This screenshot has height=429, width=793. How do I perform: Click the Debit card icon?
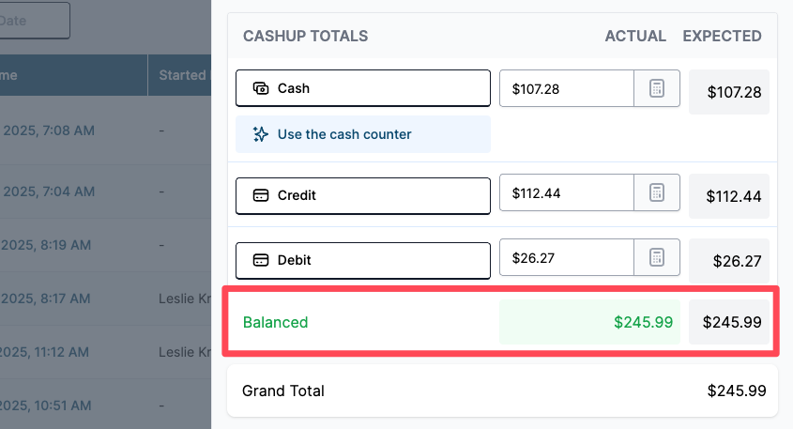[x=261, y=260]
